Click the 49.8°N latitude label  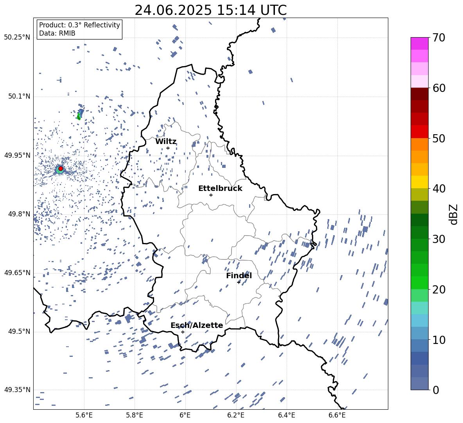tap(19, 214)
